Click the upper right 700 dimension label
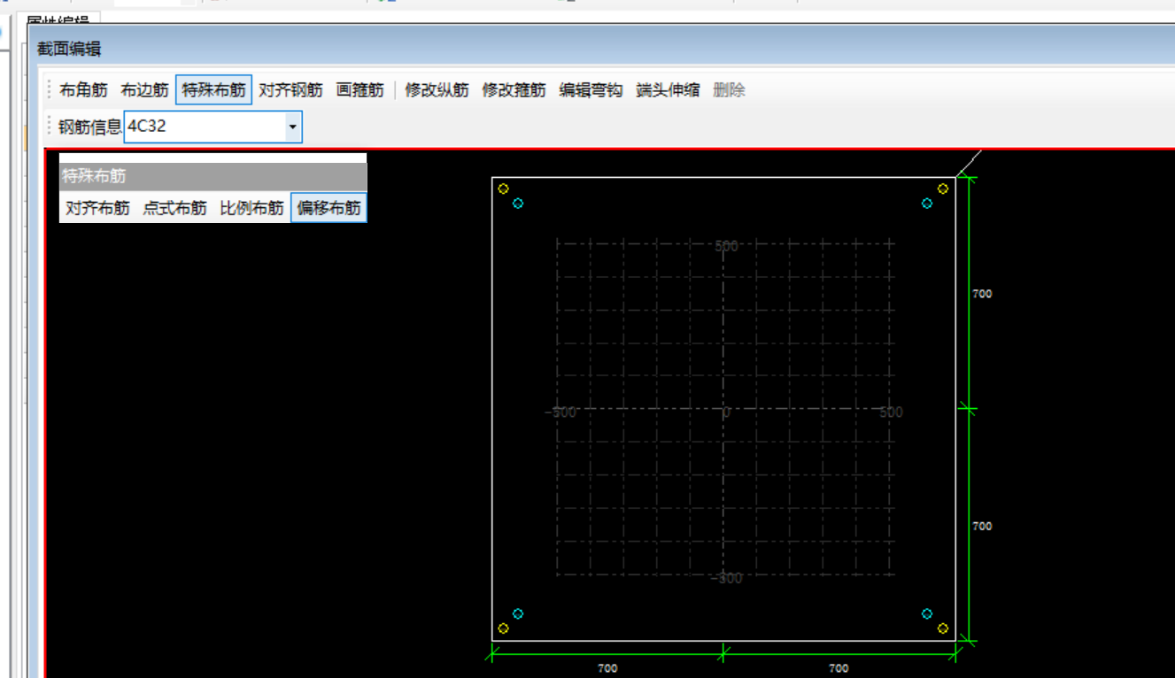The height and width of the screenshot is (678, 1175). tap(982, 294)
